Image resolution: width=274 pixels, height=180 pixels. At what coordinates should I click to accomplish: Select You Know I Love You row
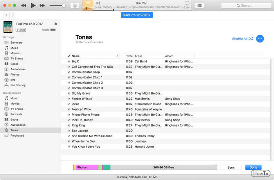coord(166,146)
